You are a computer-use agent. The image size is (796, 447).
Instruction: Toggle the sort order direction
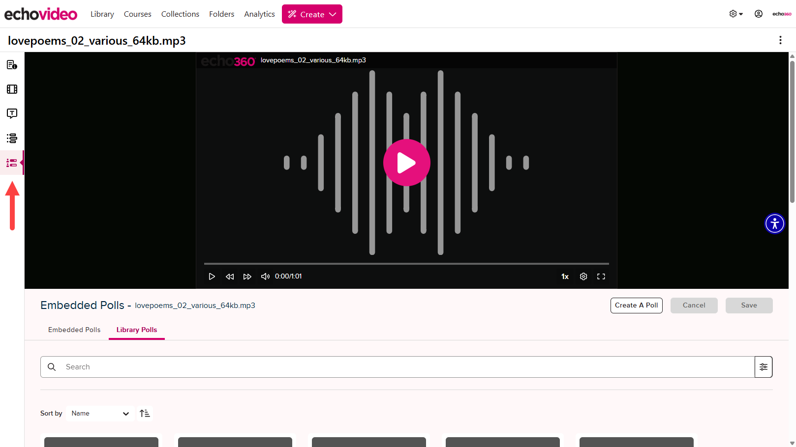[145, 413]
